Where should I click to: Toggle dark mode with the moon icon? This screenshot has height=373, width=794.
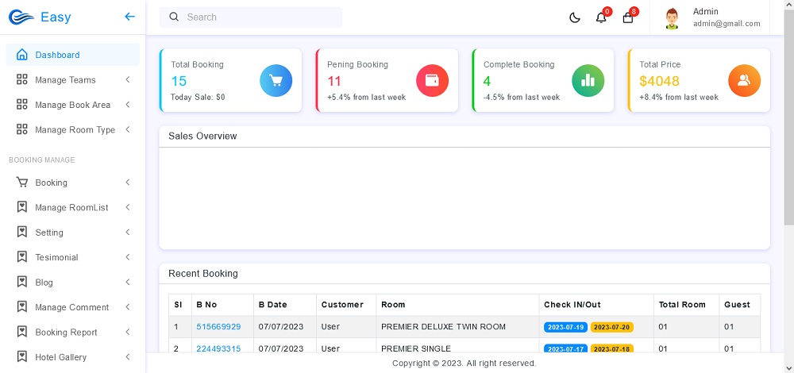point(575,17)
